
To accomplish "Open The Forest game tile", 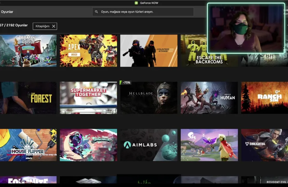I will pos(28,98).
